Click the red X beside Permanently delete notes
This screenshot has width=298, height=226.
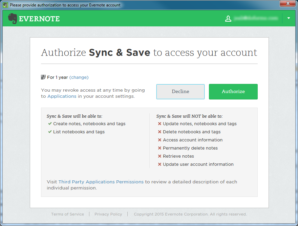(159, 148)
